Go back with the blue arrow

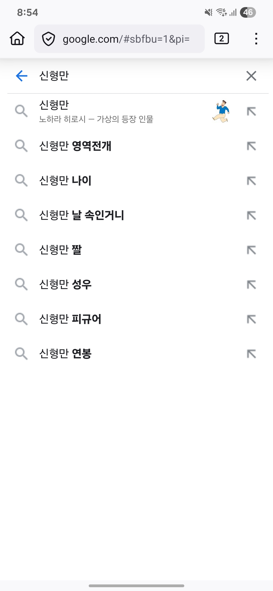[x=21, y=76]
